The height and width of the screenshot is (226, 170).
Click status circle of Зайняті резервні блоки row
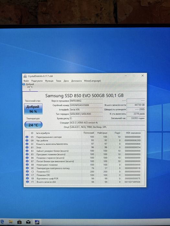click(x=27, y=151)
